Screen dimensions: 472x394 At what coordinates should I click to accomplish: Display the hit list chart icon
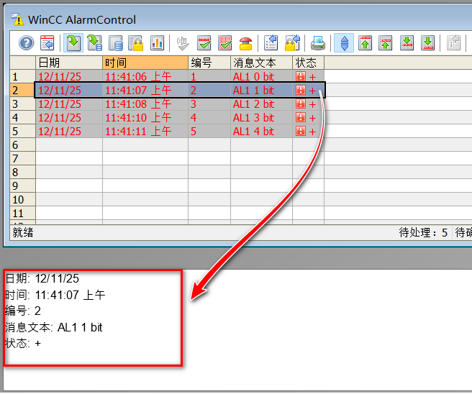click(x=157, y=43)
